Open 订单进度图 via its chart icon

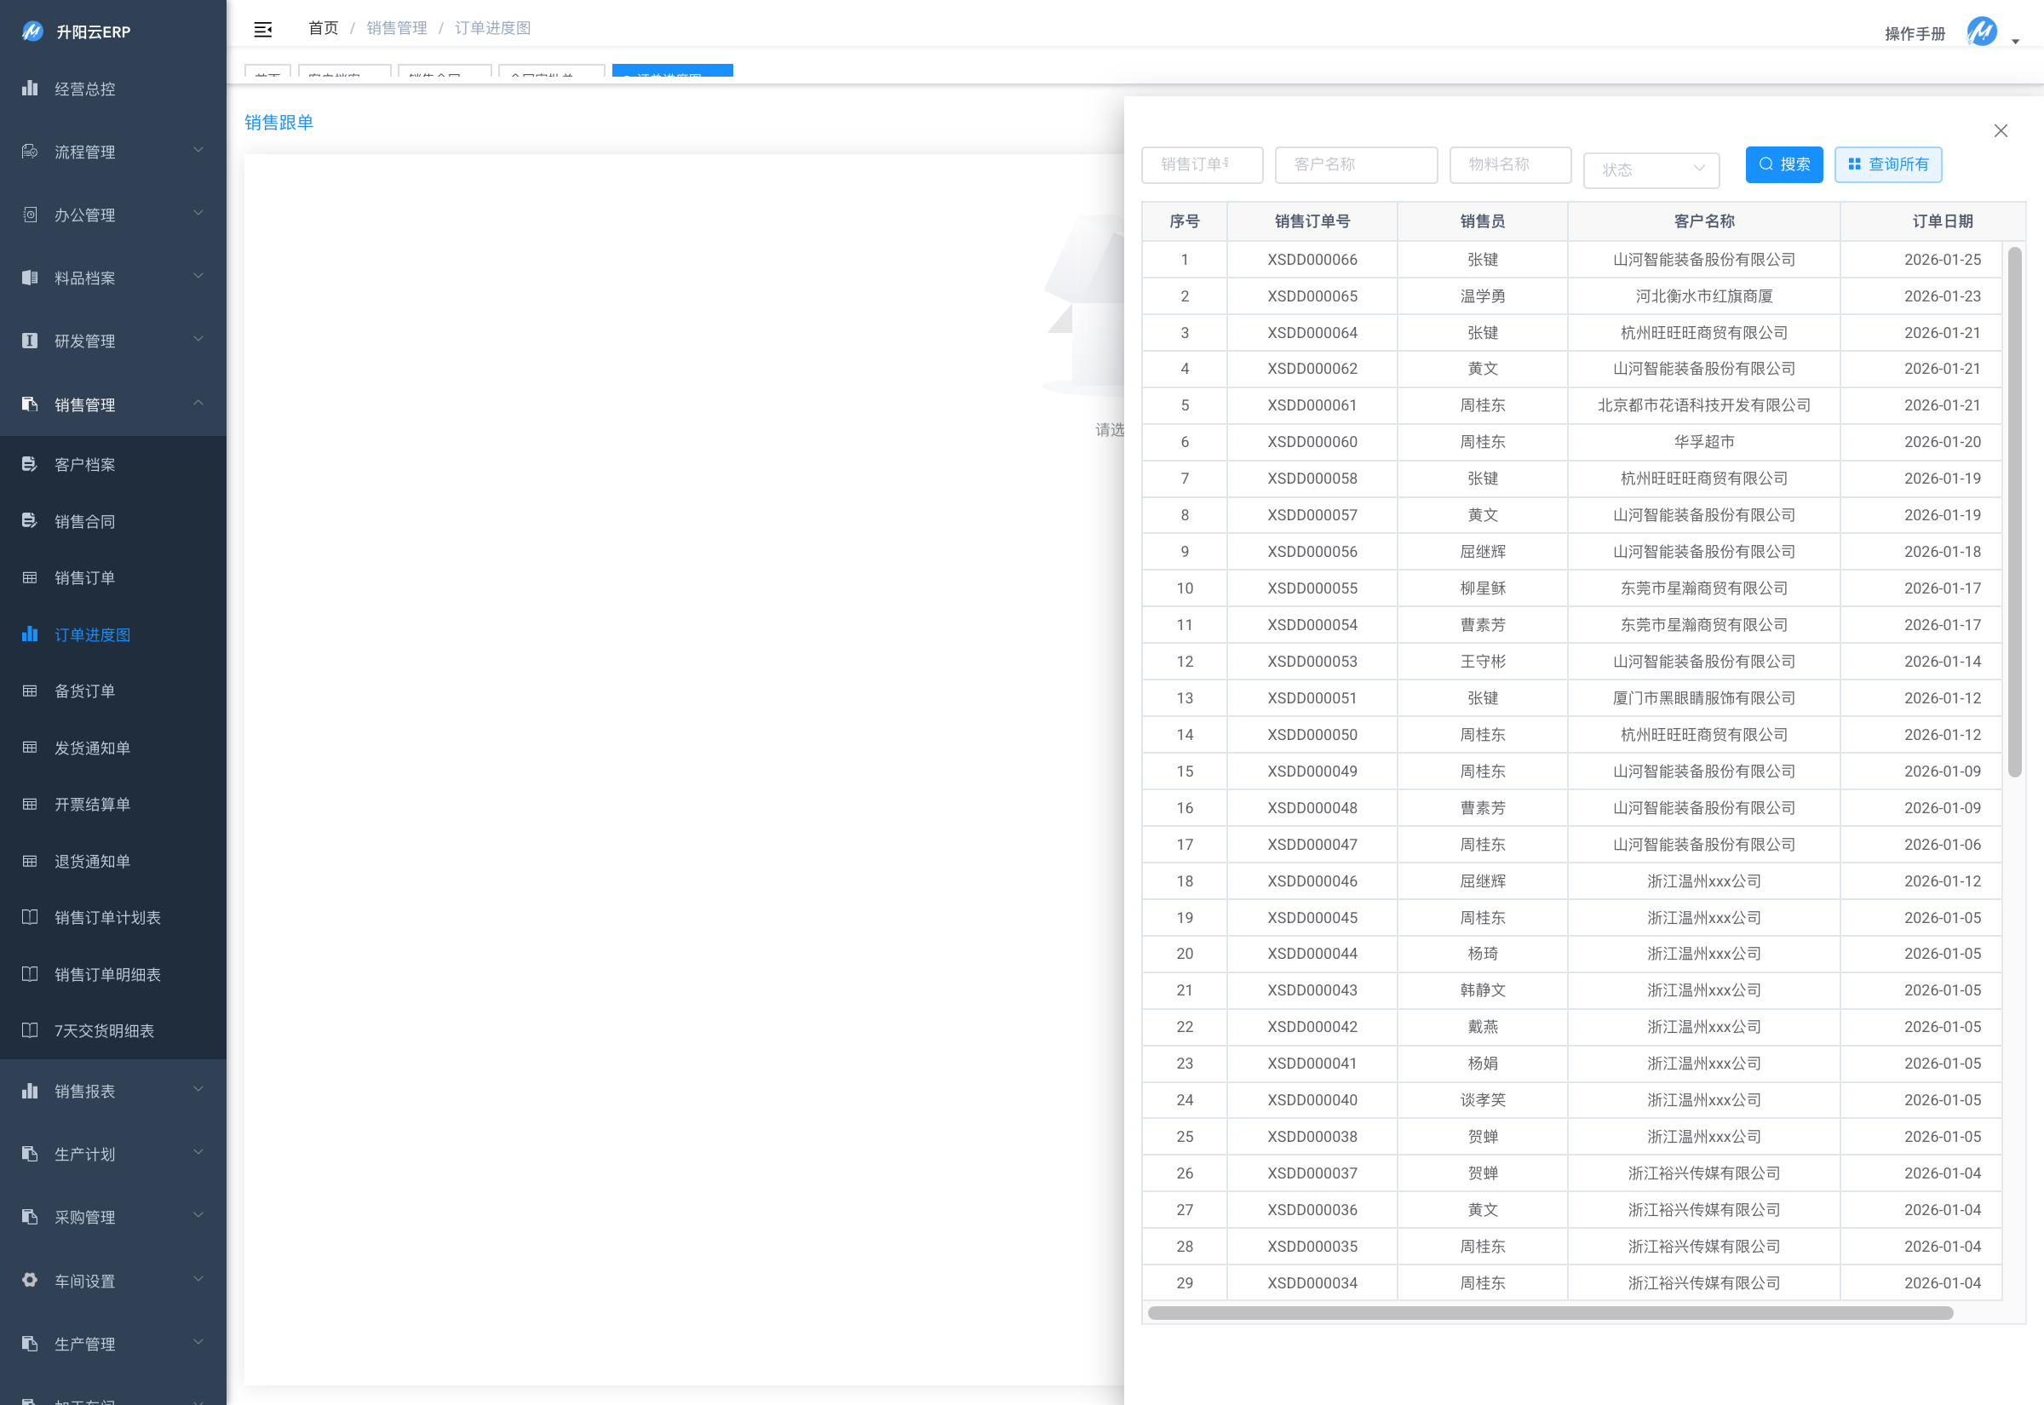(x=30, y=634)
